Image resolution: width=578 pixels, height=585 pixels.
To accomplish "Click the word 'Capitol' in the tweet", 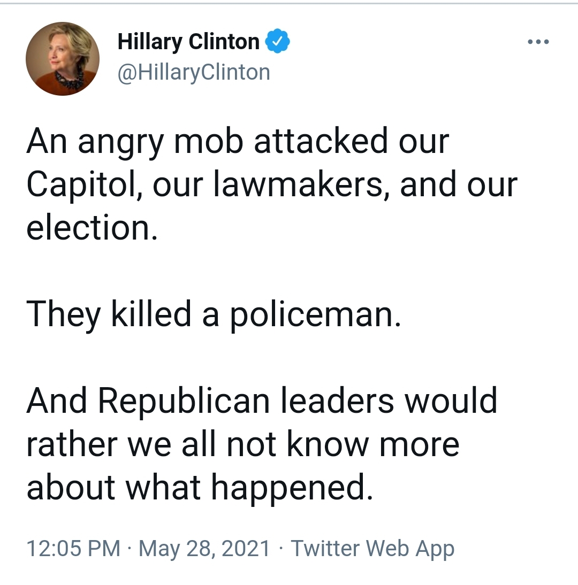I will coord(81,186).
